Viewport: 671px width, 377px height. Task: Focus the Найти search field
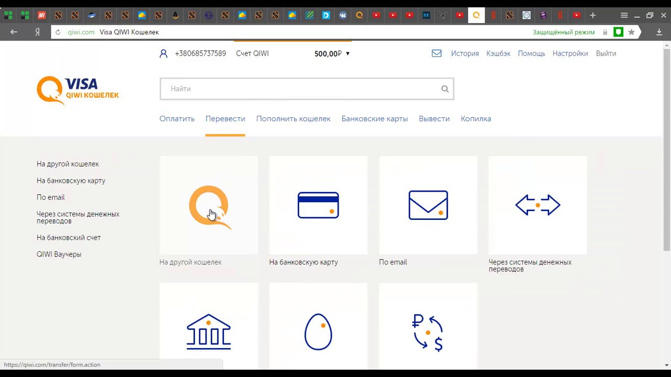[307, 89]
